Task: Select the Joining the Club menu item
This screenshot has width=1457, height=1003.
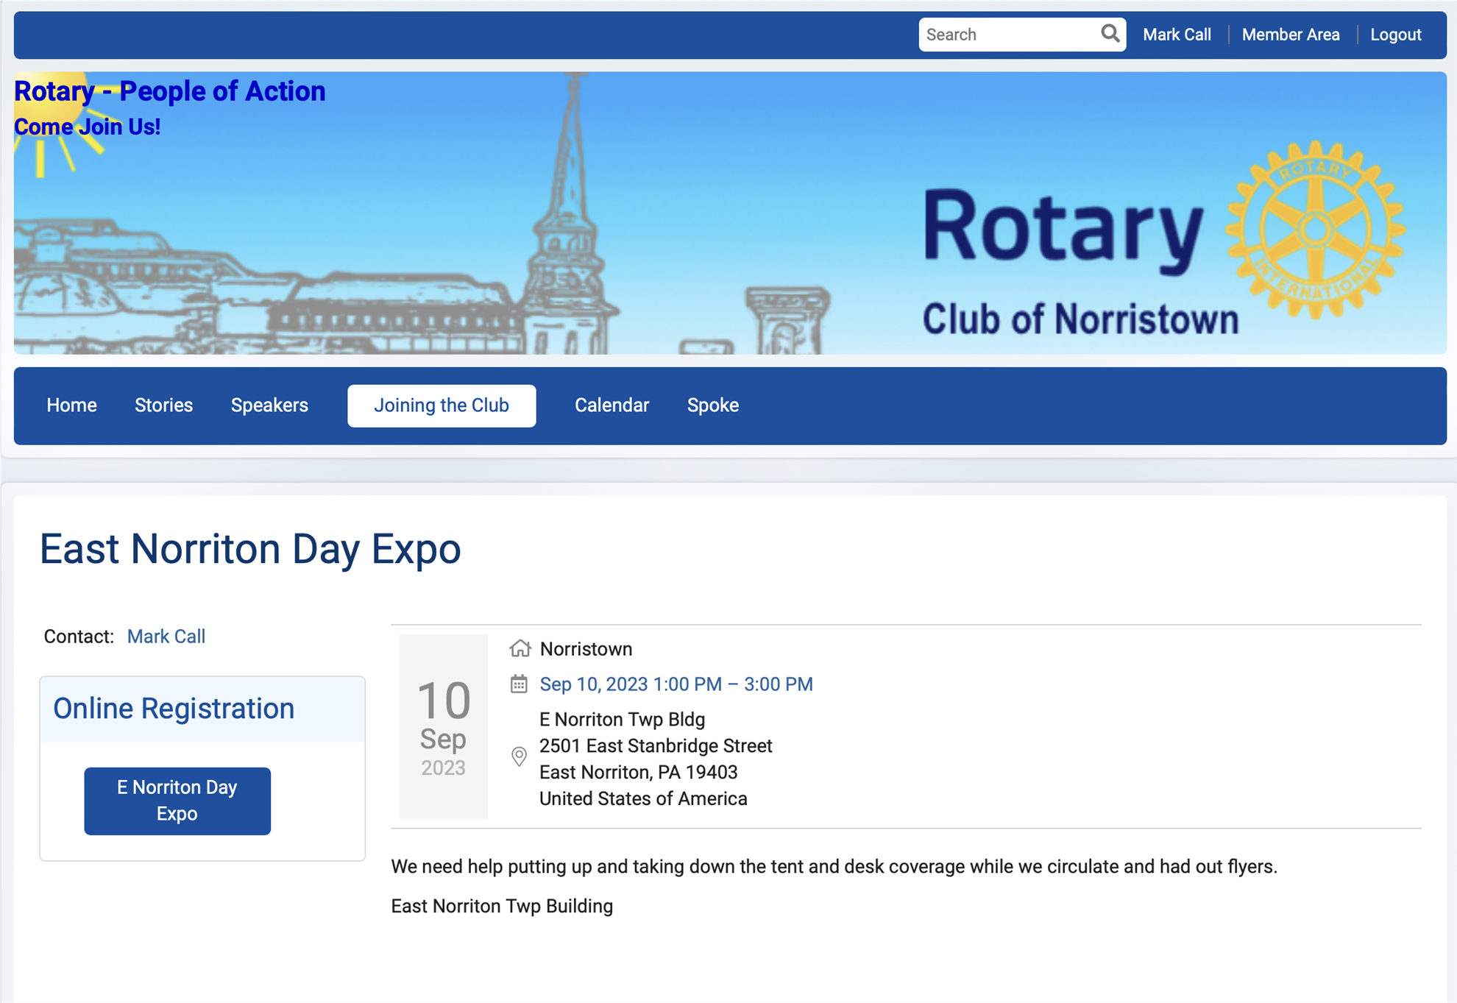Action: pos(442,405)
